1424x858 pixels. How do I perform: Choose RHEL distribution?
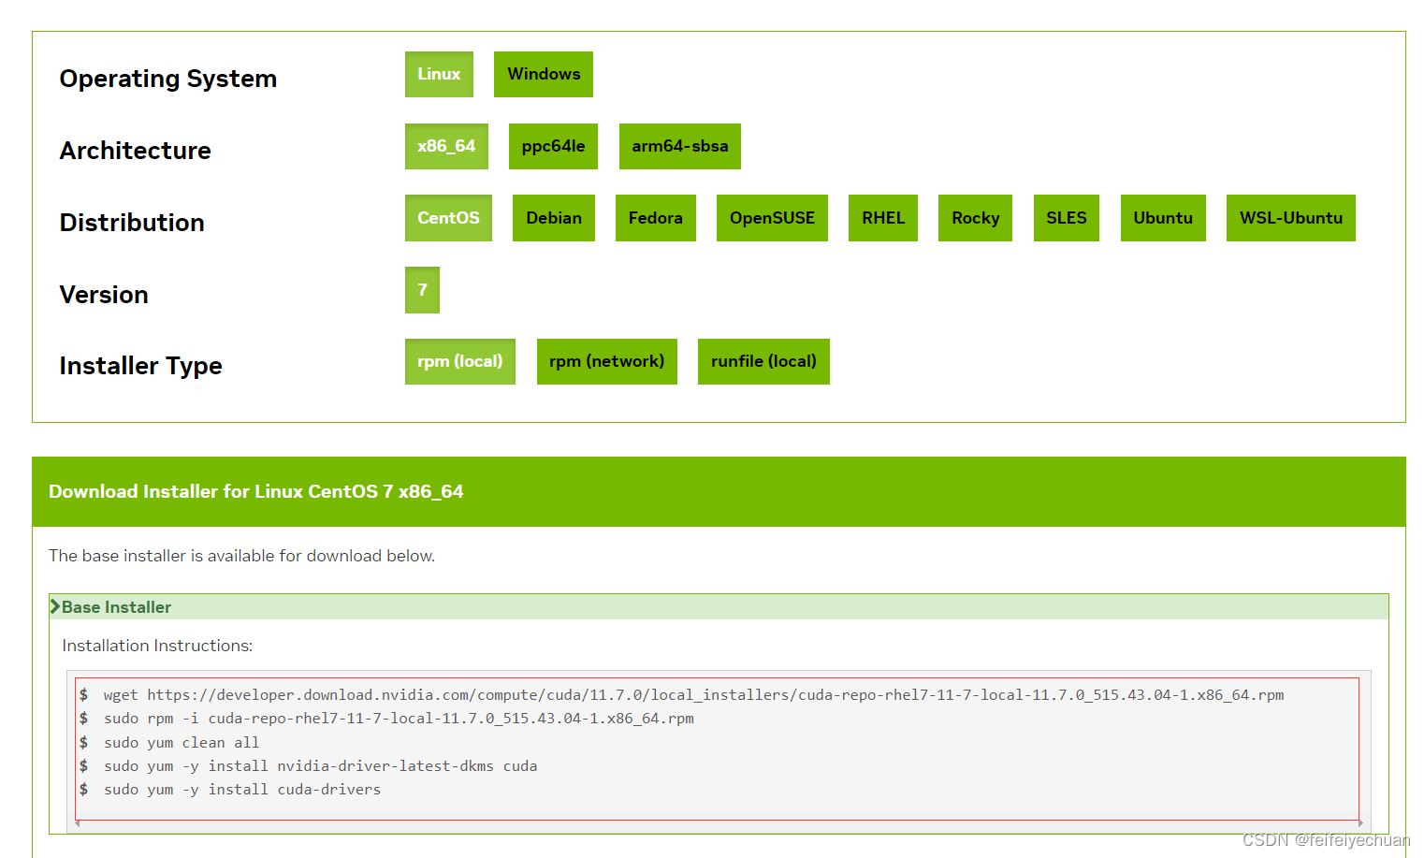[883, 218]
